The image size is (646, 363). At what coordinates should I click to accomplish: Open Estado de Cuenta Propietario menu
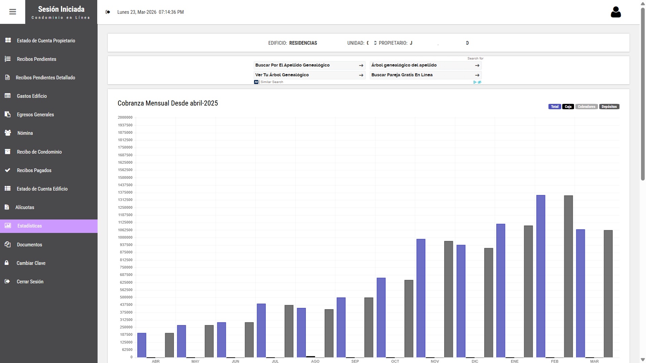46,41
